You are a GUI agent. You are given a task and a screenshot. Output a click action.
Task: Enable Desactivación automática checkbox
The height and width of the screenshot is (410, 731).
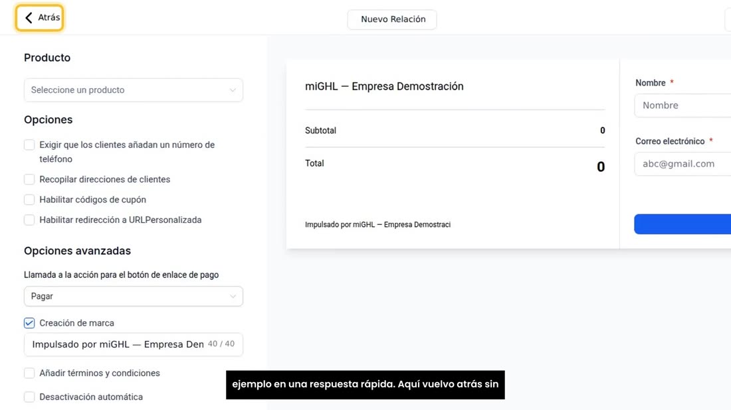[29, 397]
